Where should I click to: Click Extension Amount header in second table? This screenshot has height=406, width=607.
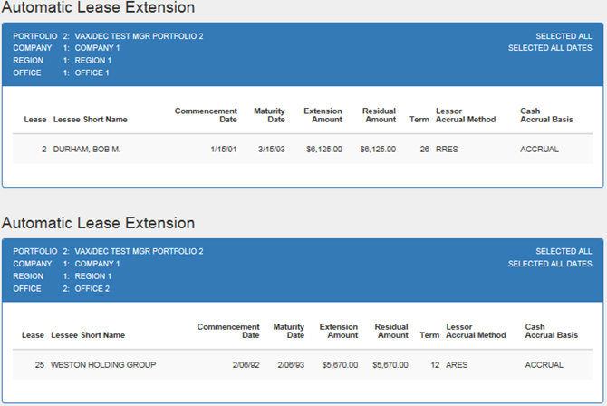(x=339, y=331)
